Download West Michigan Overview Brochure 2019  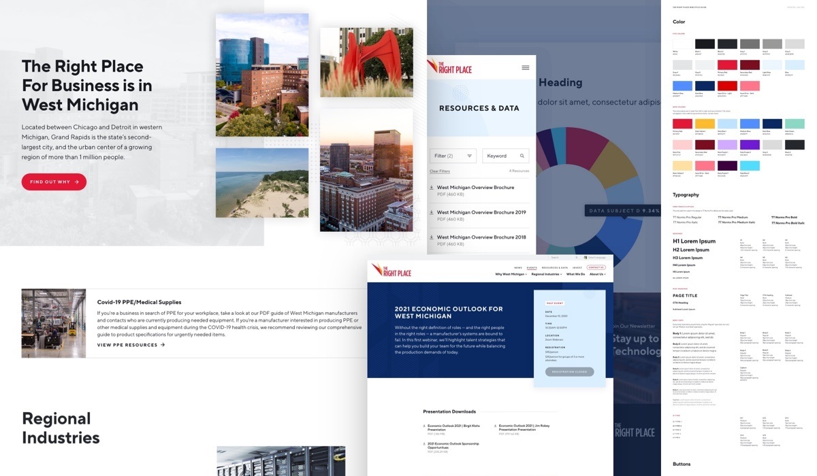[481, 212]
